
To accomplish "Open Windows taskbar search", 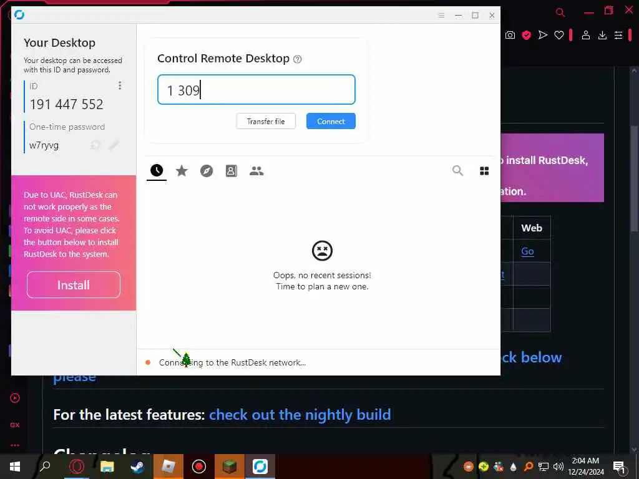I will pos(45,467).
